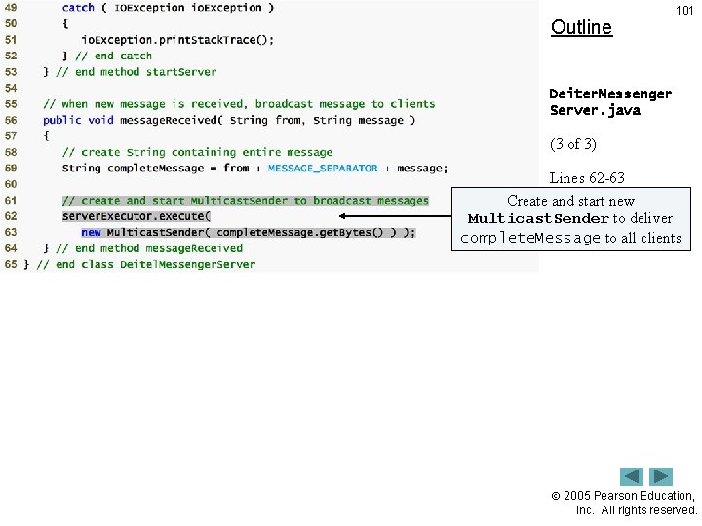Click serverExecutor.execute( on line 62

point(136,216)
